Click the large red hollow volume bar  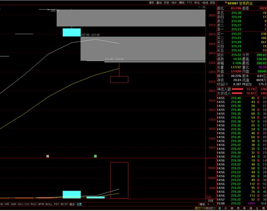click(119, 180)
